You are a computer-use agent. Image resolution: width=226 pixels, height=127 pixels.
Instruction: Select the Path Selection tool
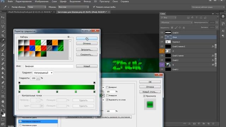point(3,92)
